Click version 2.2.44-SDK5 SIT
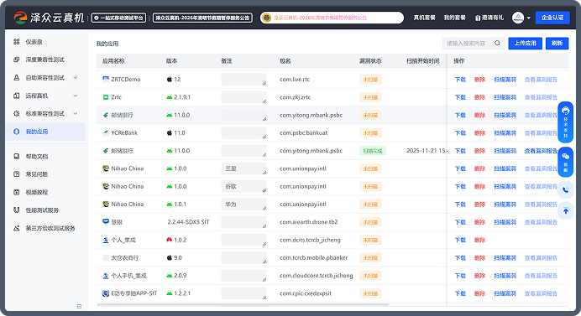 coord(188,222)
